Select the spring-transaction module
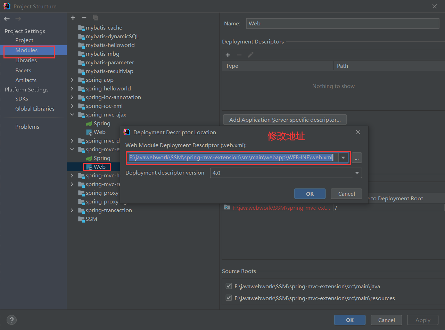This screenshot has width=445, height=330. coord(105,210)
